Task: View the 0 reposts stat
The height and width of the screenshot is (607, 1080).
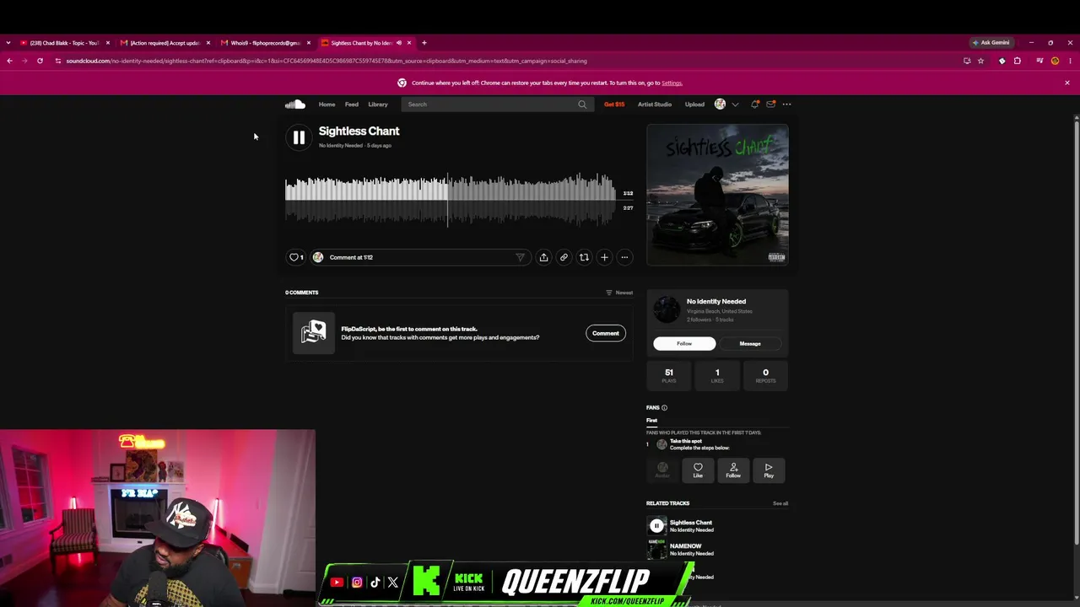Action: tap(765, 375)
